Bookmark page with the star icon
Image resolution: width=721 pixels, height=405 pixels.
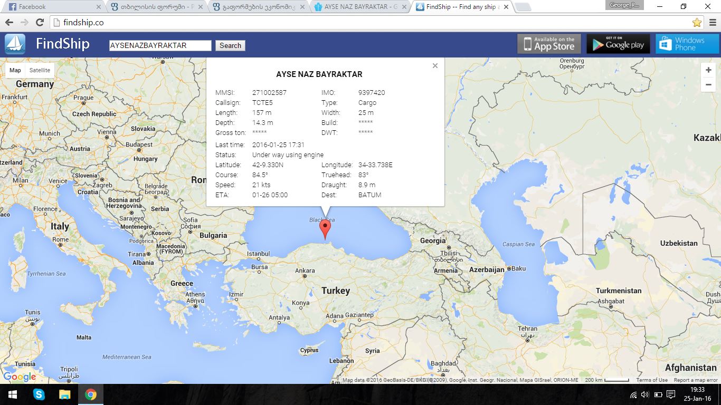(697, 23)
